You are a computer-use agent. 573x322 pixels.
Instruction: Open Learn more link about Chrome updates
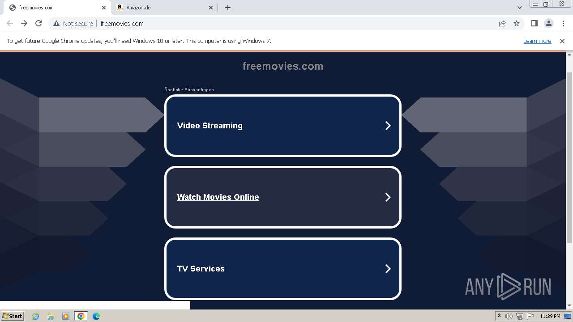[537, 41]
